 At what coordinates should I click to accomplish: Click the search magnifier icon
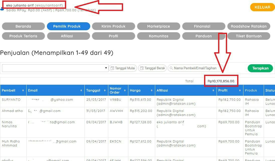[171, 68]
